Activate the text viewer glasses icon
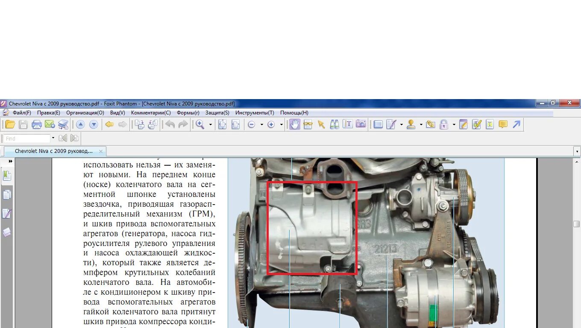 308,124
